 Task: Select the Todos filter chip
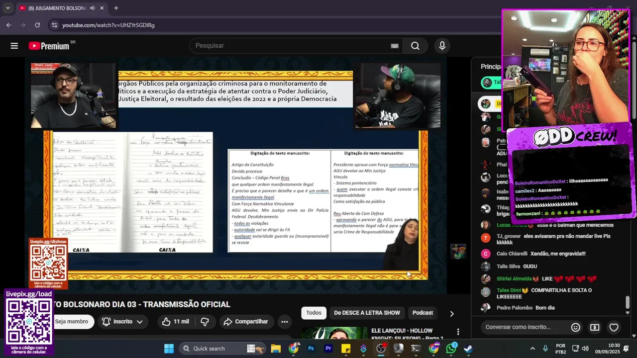(x=314, y=313)
